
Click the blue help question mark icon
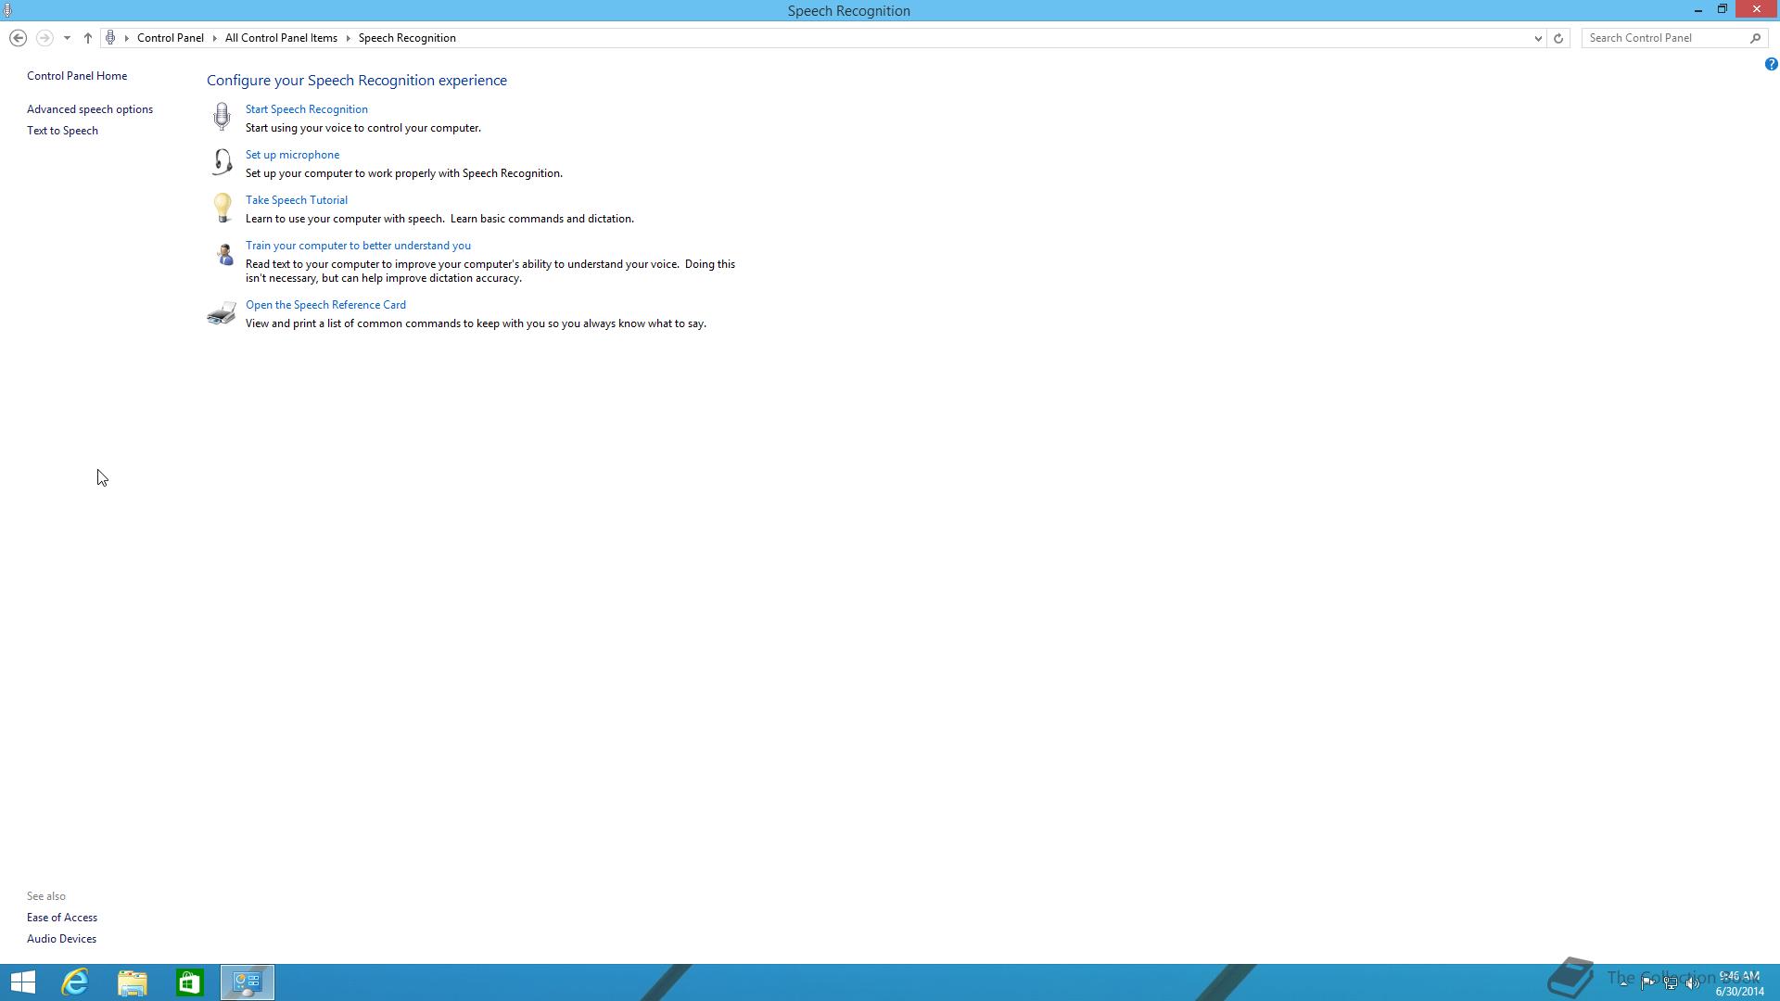1771,64
